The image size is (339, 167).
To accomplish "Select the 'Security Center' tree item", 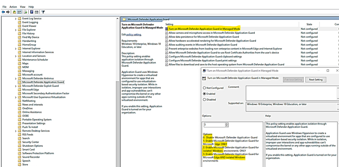I will click(x=31, y=142).
